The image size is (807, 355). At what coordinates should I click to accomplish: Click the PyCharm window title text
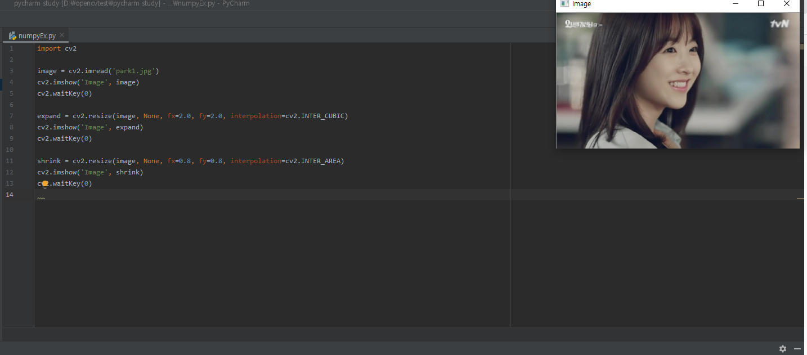[132, 3]
